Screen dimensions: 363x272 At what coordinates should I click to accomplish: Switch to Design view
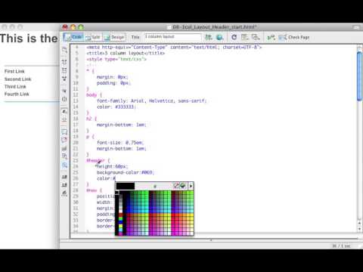[x=114, y=37]
